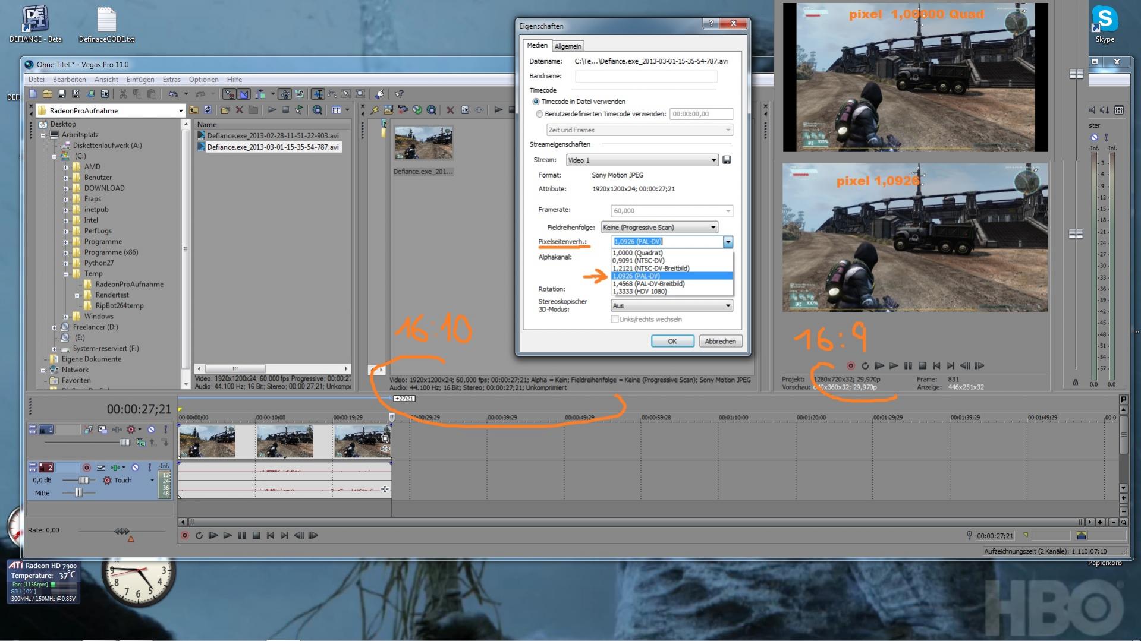The image size is (1141, 641).
Task: Open DEFIANCE - Beta desktop shortcut
Action: [x=36, y=24]
